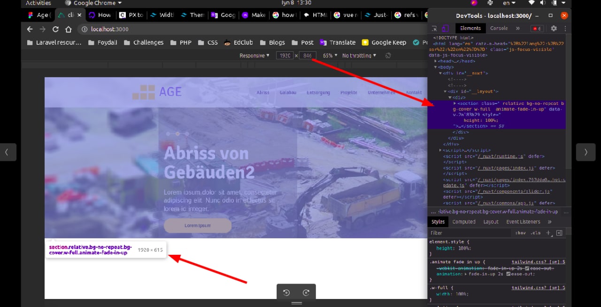
Task: Expand the animation fade-in-up shorthand triangle
Action: [x=465, y=274]
